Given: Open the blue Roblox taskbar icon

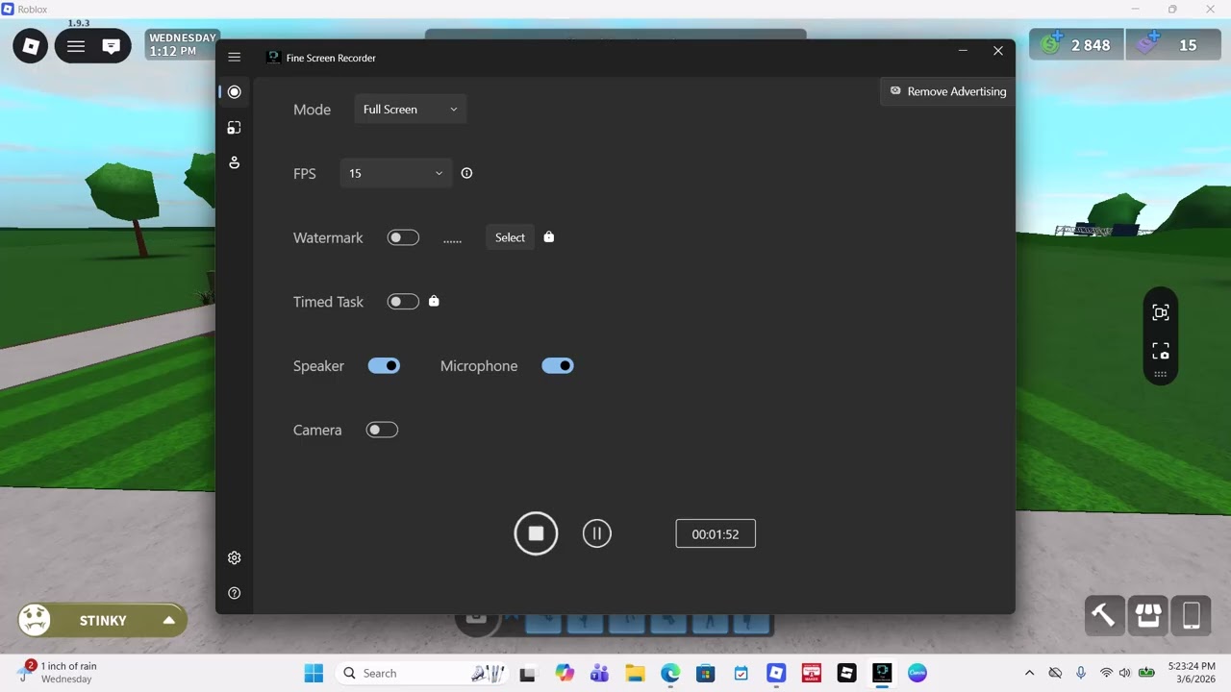Looking at the screenshot, I should click(776, 673).
